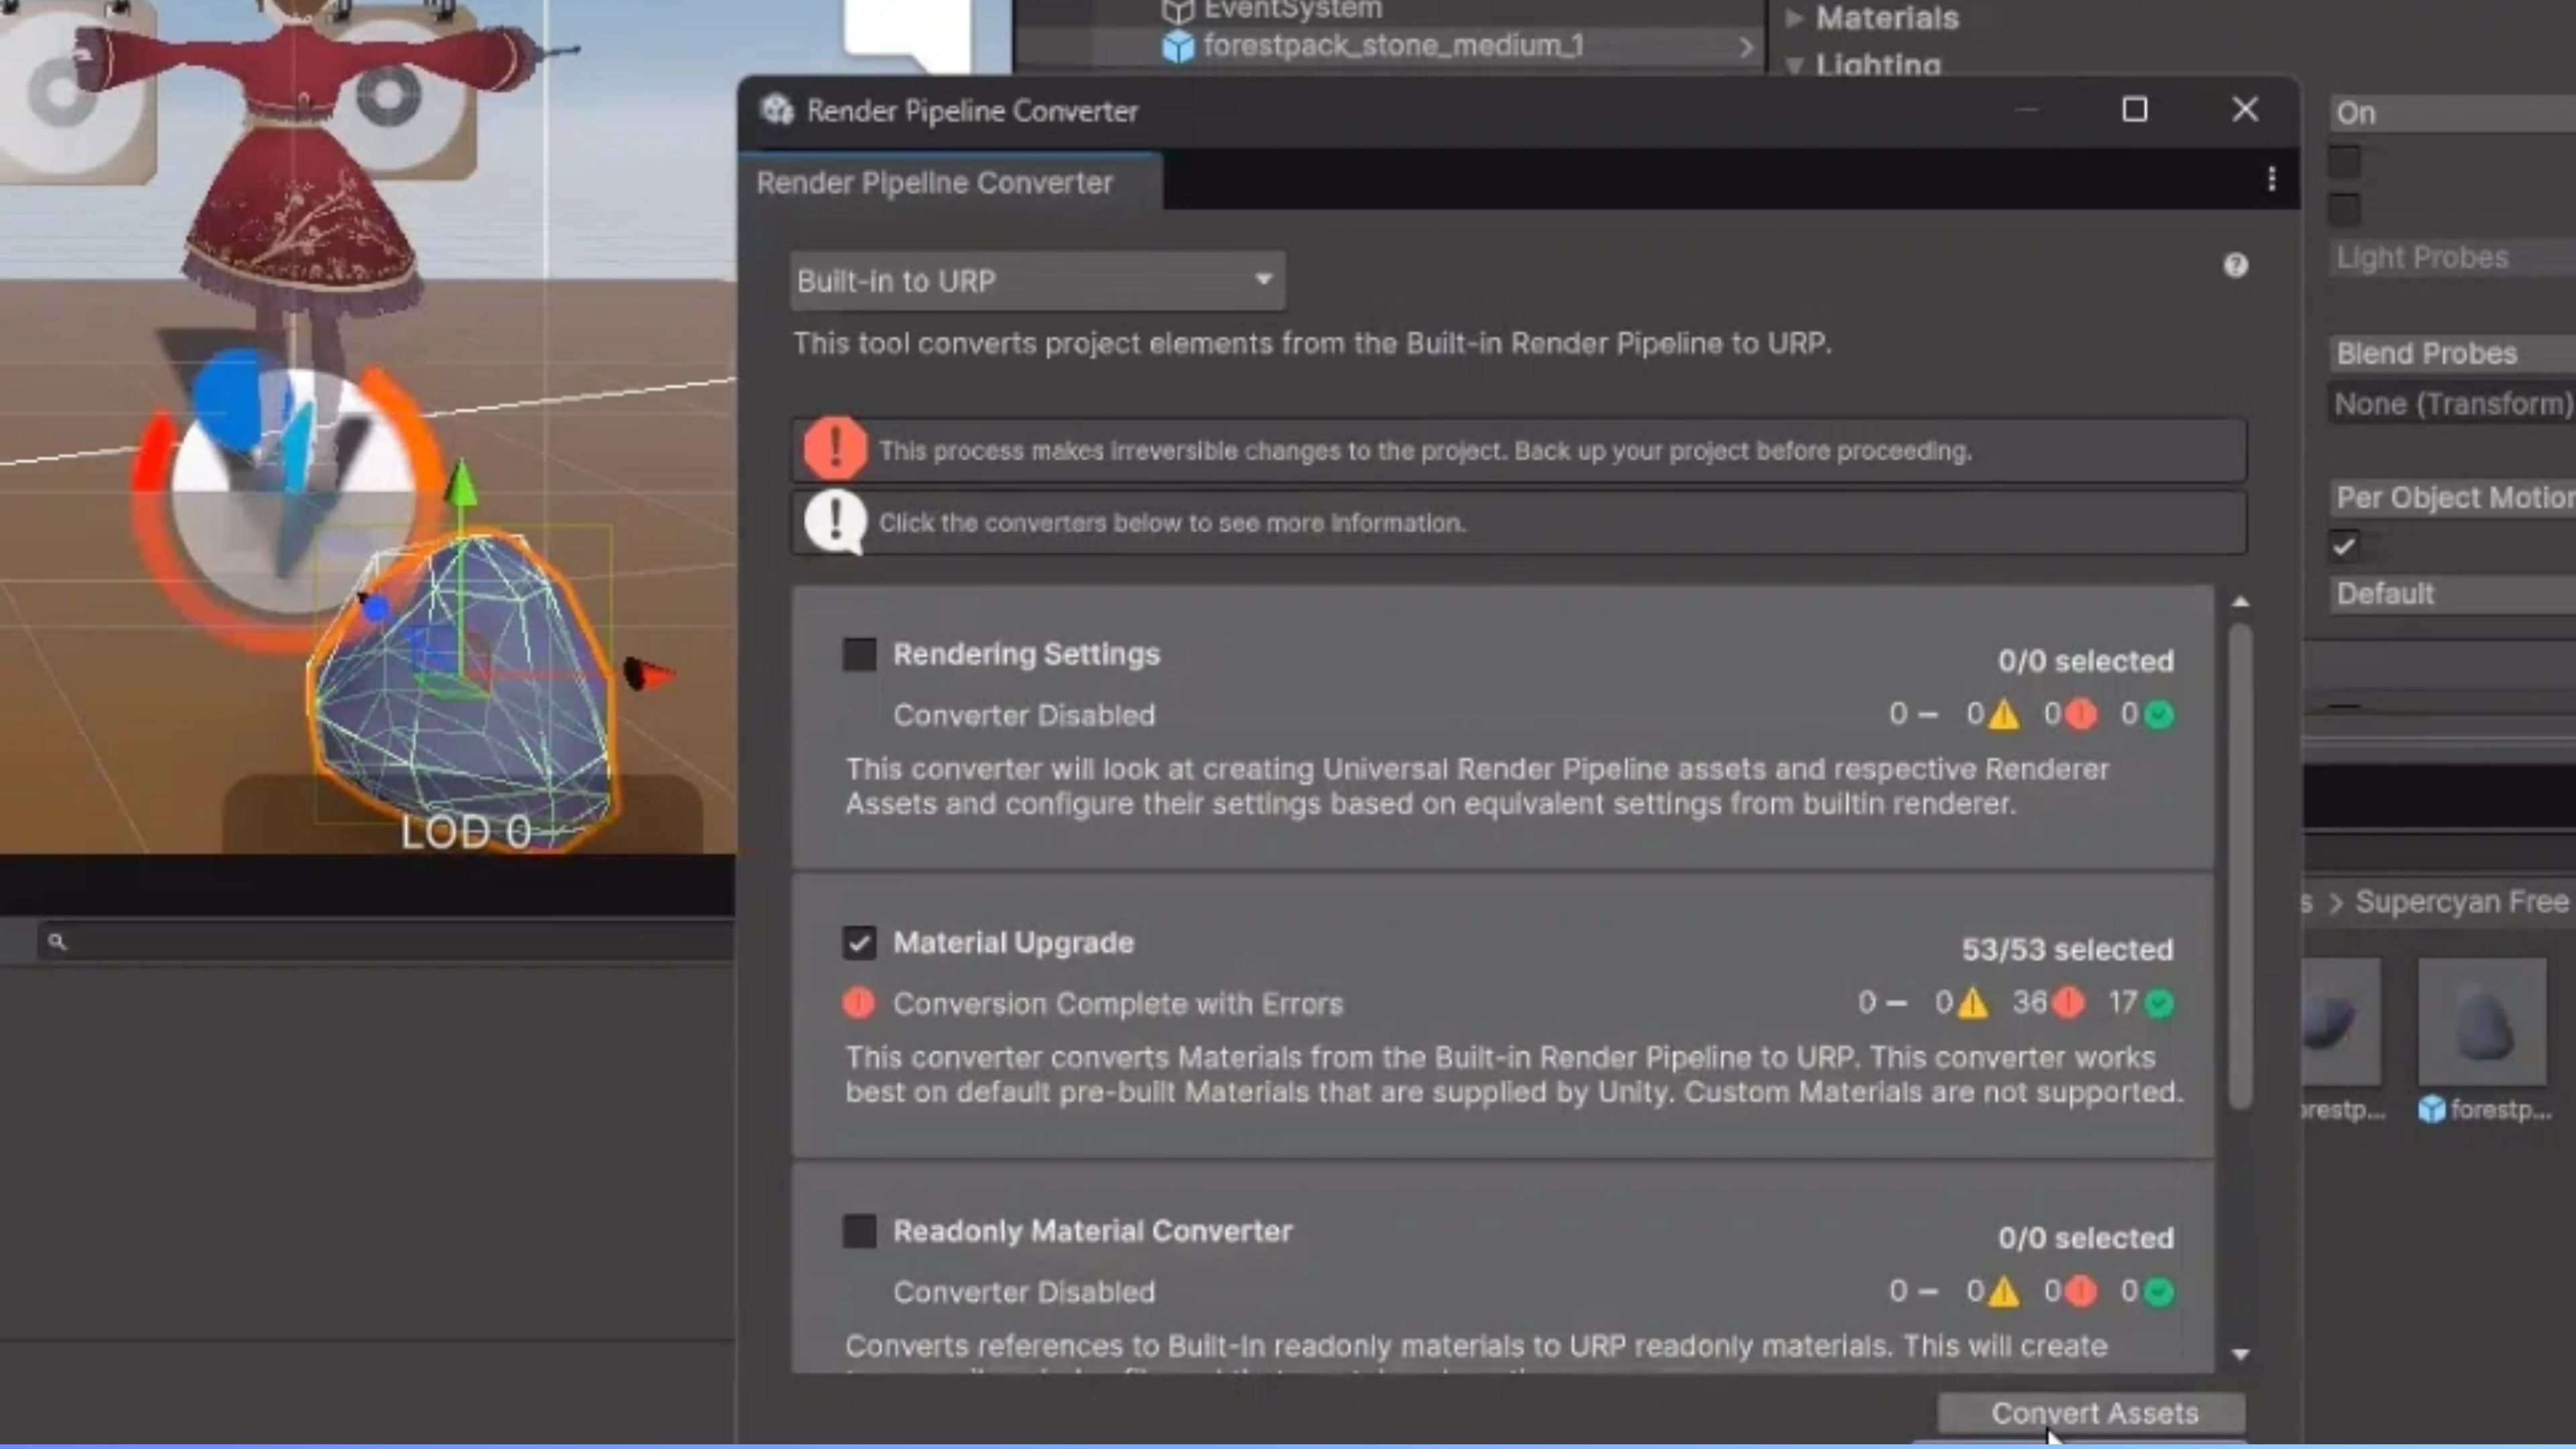Open the Default dropdown in Inspector
Viewport: 2576px width, 1449px height.
click(x=2452, y=594)
